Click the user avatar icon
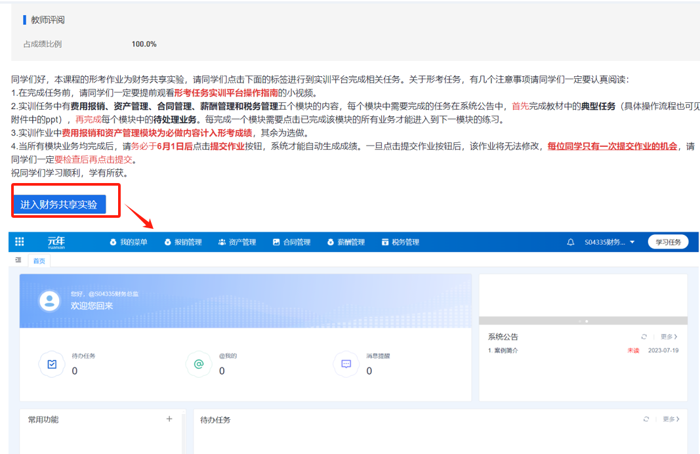 tap(50, 300)
